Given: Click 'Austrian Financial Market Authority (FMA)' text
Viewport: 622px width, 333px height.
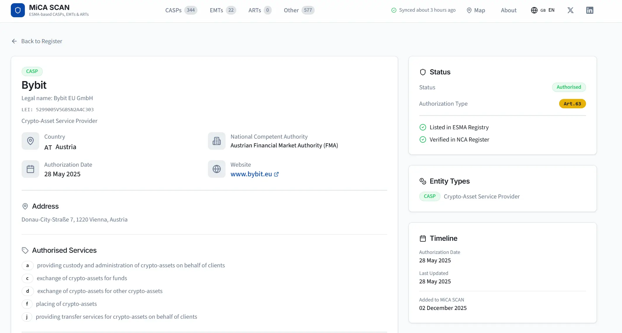Looking at the screenshot, I should point(284,146).
